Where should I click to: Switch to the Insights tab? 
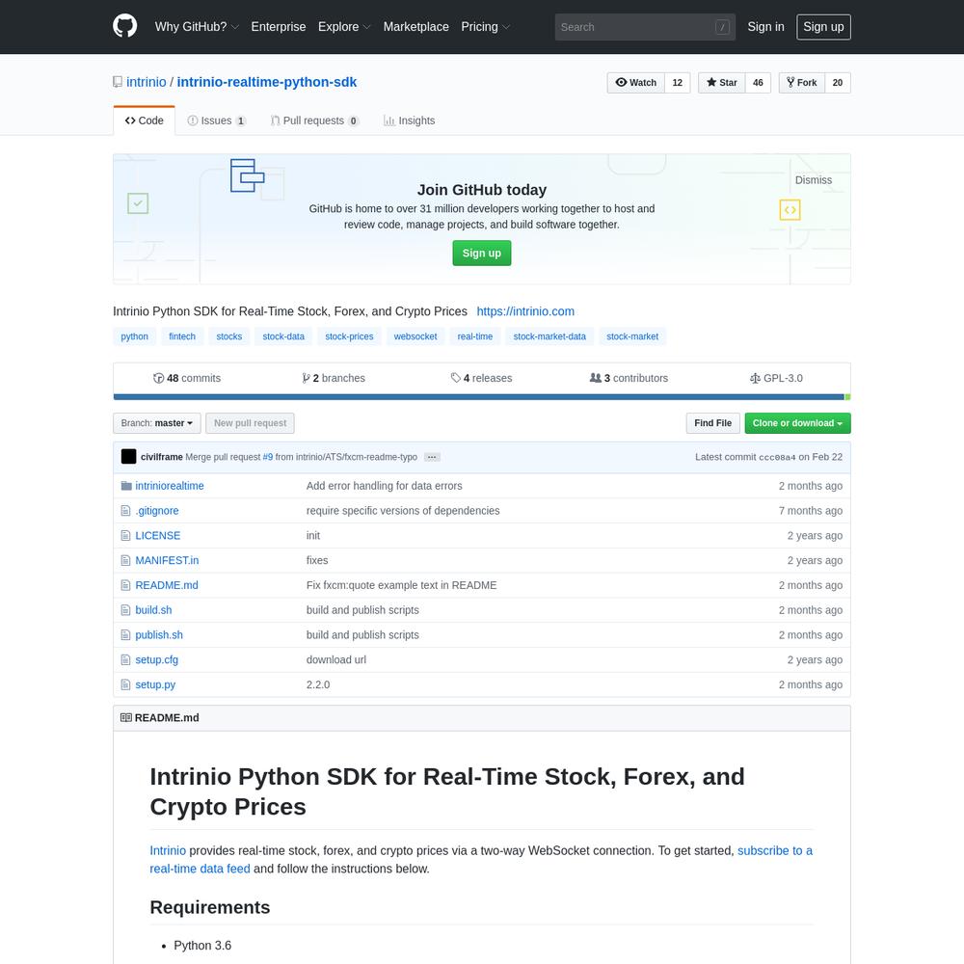tap(409, 120)
